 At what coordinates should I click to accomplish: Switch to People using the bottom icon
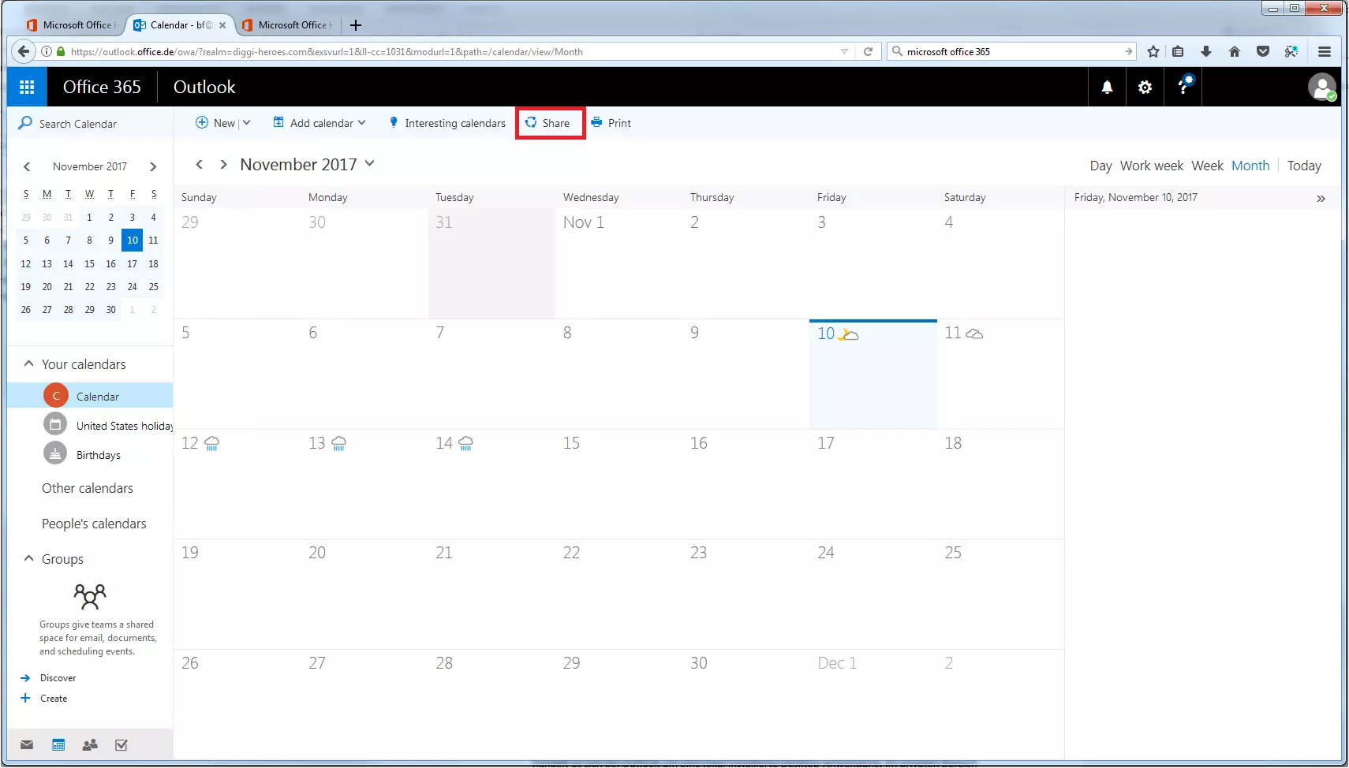(x=89, y=744)
